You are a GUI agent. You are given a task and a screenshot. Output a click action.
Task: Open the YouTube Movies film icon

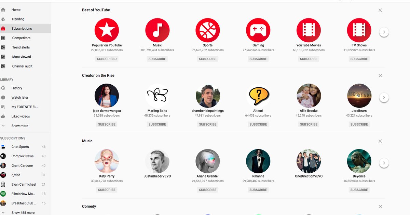[x=309, y=30]
